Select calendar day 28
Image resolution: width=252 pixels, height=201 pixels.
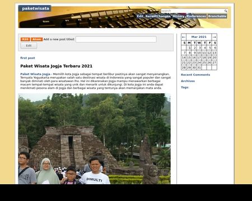184,68
